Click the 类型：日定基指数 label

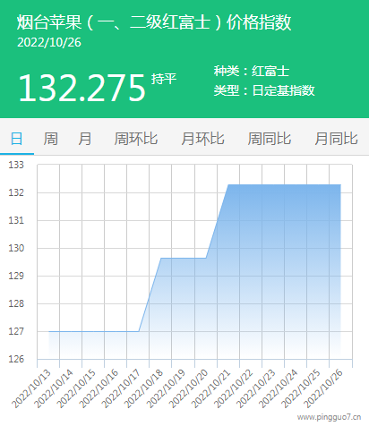[264, 90]
